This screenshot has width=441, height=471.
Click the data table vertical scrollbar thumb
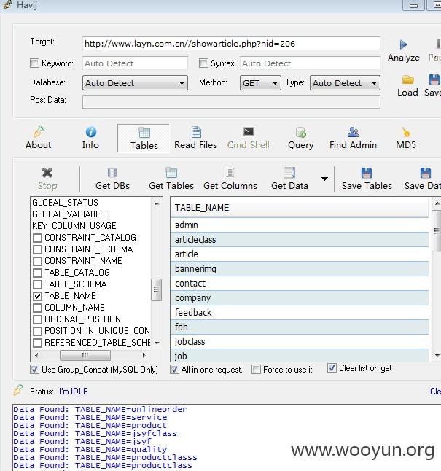pyautogui.click(x=437, y=231)
